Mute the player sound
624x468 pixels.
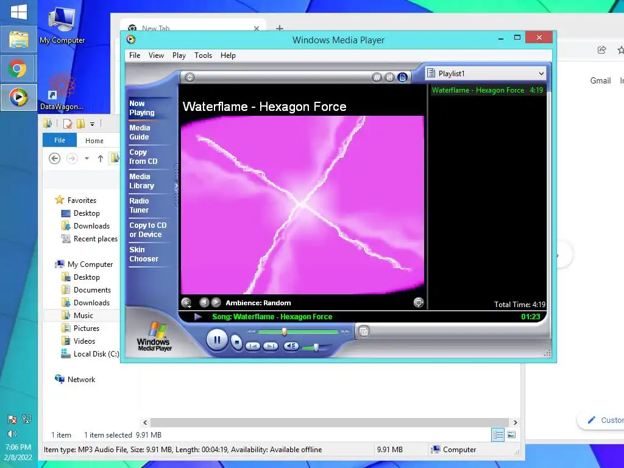(291, 346)
